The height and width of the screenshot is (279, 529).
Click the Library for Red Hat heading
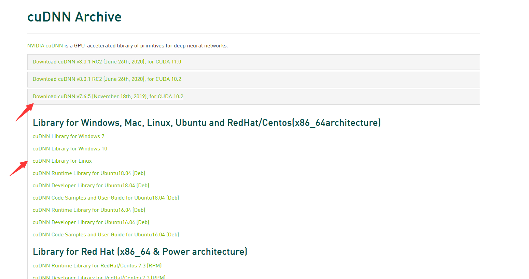pos(140,252)
